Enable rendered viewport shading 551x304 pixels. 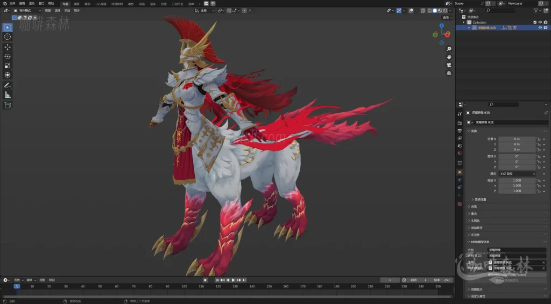(445, 11)
